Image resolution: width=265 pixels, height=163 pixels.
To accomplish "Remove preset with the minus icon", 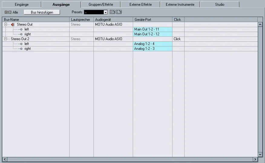I will [x=119, y=12].
